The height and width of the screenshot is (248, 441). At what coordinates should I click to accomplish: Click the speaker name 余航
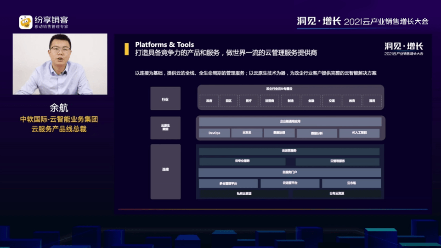59,107
